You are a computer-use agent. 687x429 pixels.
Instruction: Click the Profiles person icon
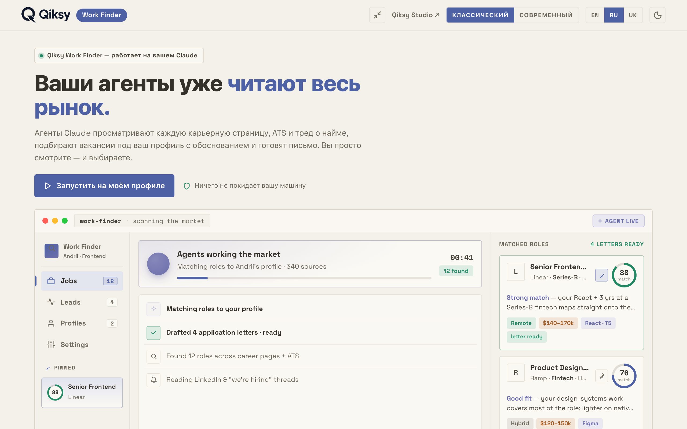pyautogui.click(x=51, y=323)
